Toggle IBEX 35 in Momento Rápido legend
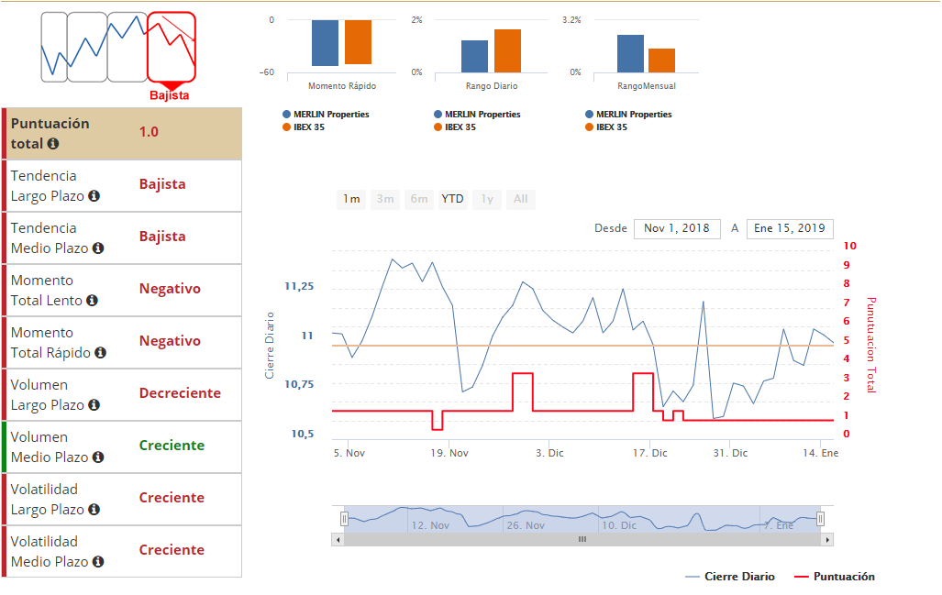The image size is (942, 595). (304, 127)
